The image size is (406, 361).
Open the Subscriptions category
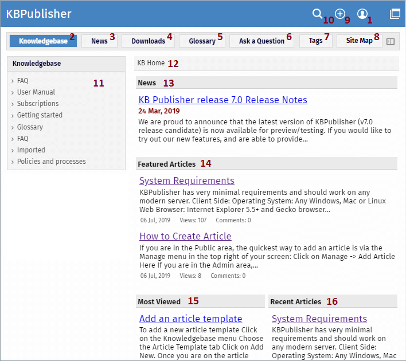point(38,104)
